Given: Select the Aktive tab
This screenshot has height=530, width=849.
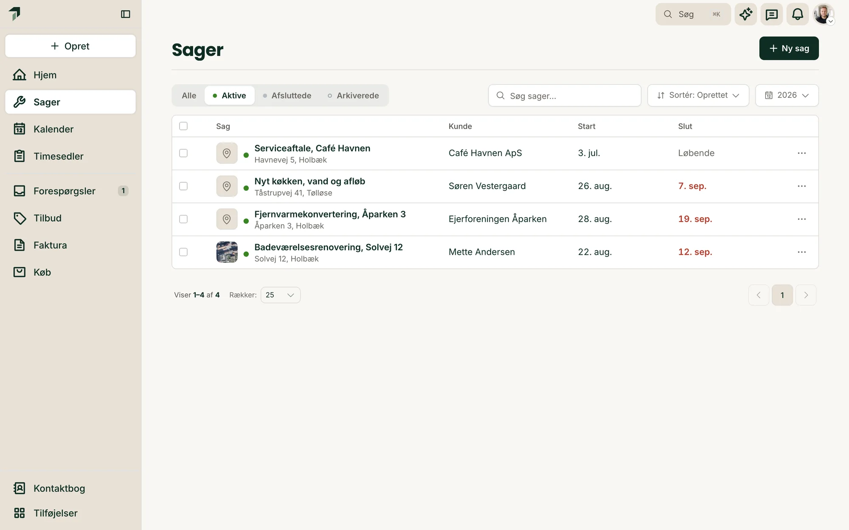Looking at the screenshot, I should tap(230, 95).
